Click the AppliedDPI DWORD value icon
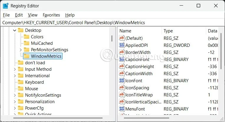The image size is (225, 122). [122, 45]
